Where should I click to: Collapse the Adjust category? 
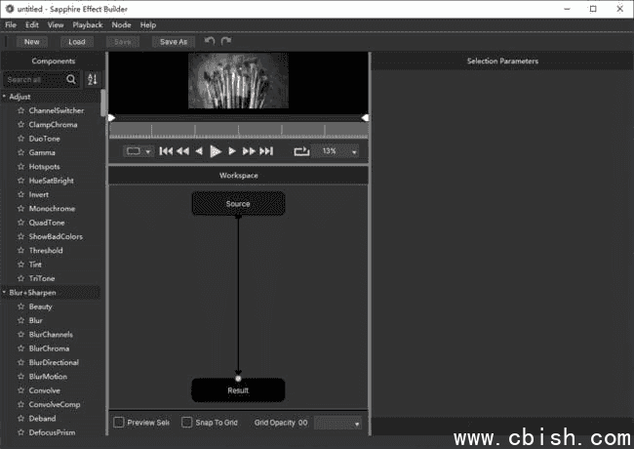(4, 97)
